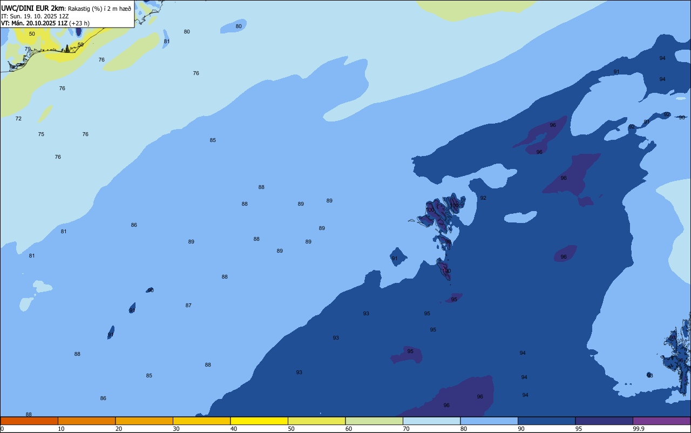This screenshot has height=433, width=691.
Task: Click the '0' tick label on the legend
Action: click(2, 429)
